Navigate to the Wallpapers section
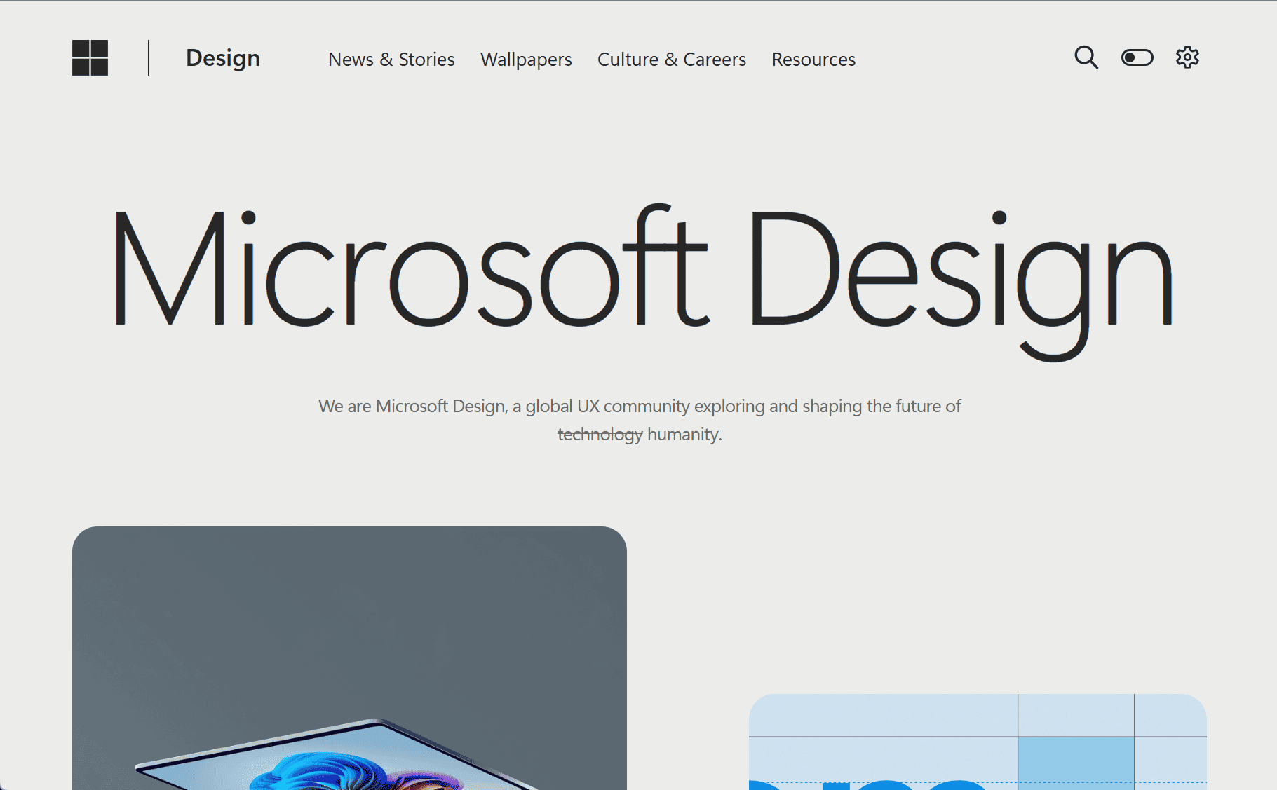 pos(525,60)
